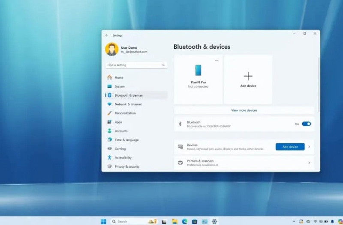Click View more devices
The height and width of the screenshot is (225, 343).
coord(244,110)
